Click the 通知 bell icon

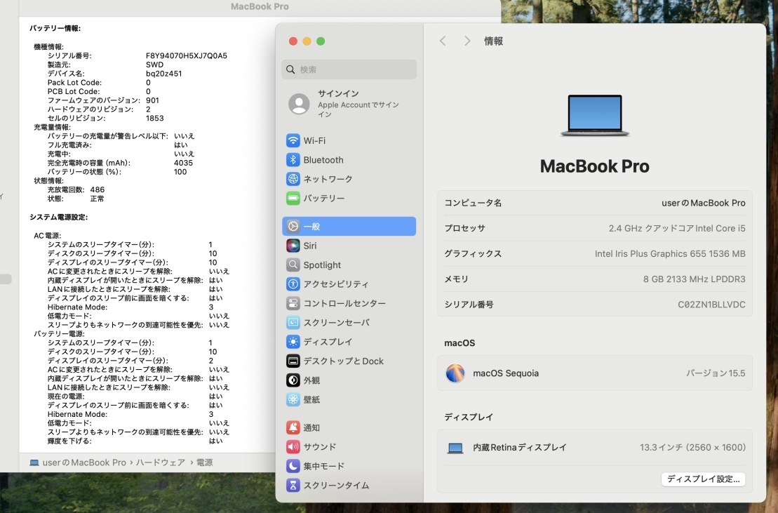pyautogui.click(x=293, y=427)
